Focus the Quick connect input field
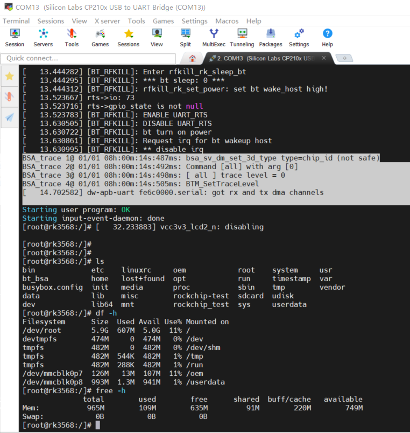Viewport: 410px width, 433px height. 88,58
